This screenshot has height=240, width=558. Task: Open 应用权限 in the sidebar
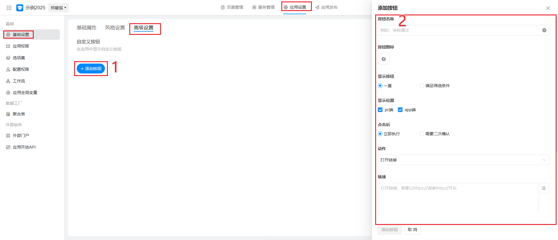[x=21, y=46]
